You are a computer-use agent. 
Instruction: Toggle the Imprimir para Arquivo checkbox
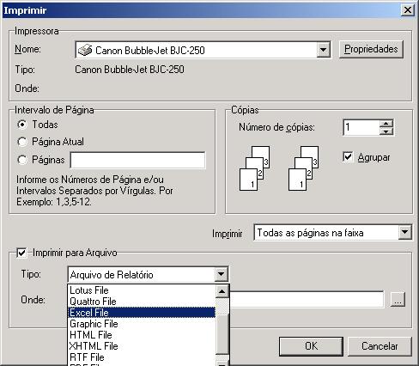point(21,253)
